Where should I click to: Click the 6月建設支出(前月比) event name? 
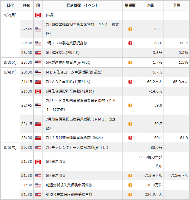[x=63, y=53]
